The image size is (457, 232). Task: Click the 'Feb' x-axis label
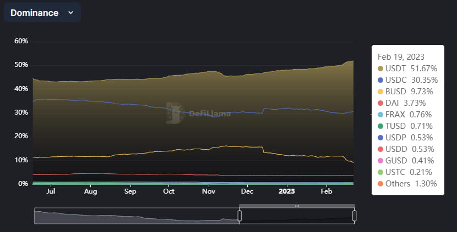[x=327, y=191]
